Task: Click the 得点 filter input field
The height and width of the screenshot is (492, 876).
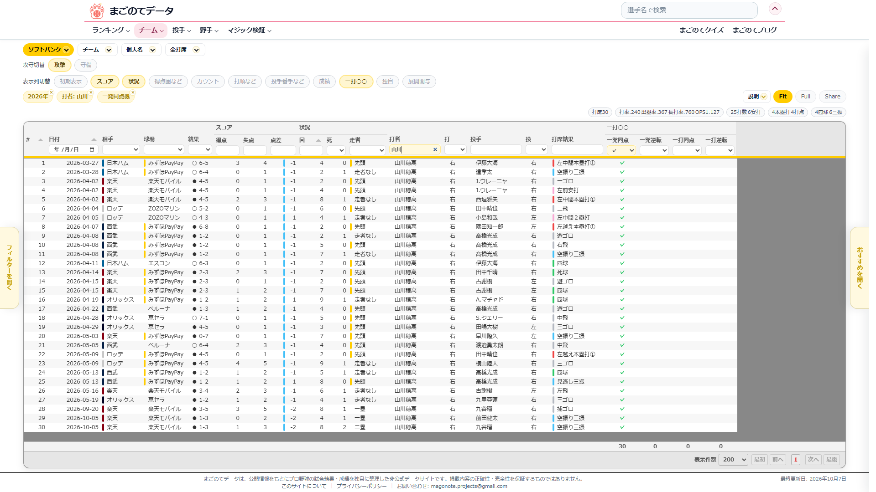Action: pos(227,150)
